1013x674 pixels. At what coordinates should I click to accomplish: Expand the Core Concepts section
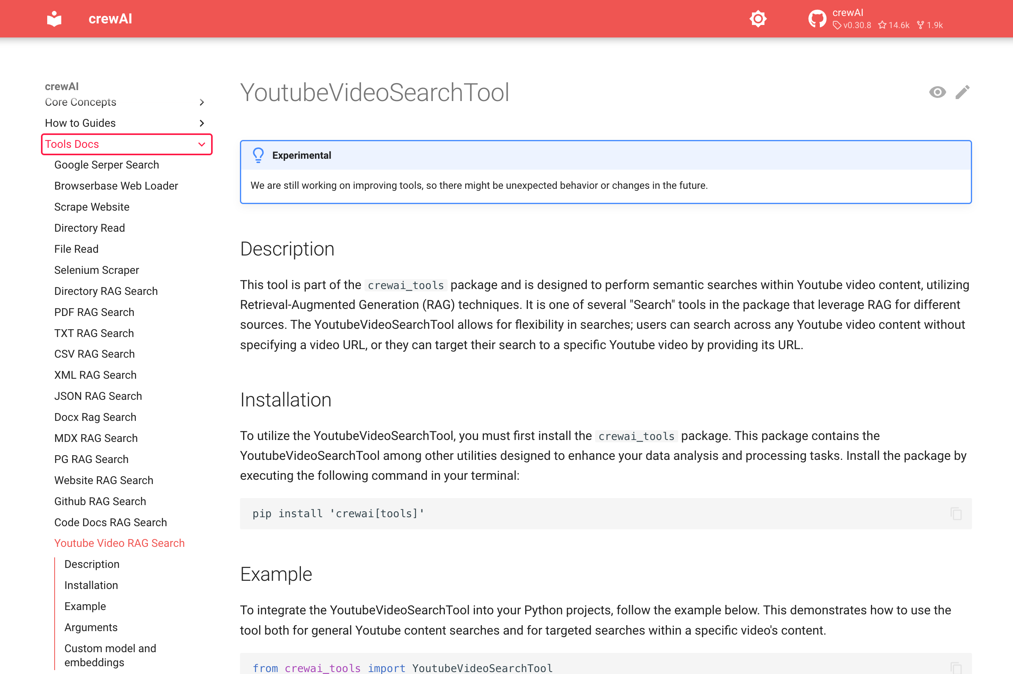pyautogui.click(x=201, y=102)
